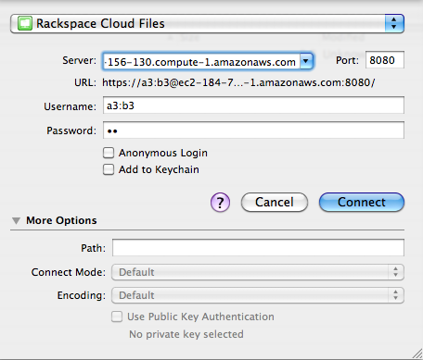Toggle Use Public Key Authentication checkbox

(117, 317)
